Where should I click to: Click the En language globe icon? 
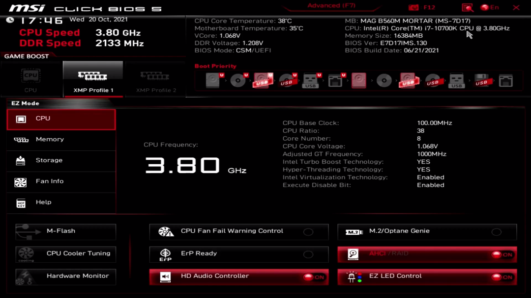pyautogui.click(x=485, y=8)
